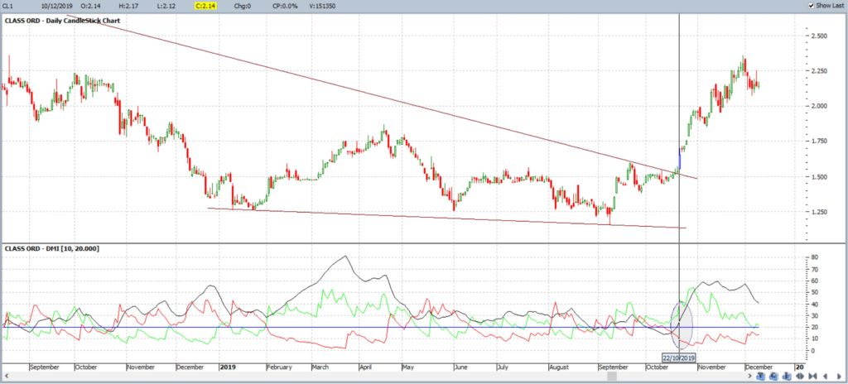Image resolution: width=848 pixels, height=384 pixels.
Task: Click the 1.250 price axis label
Action: [x=821, y=212]
